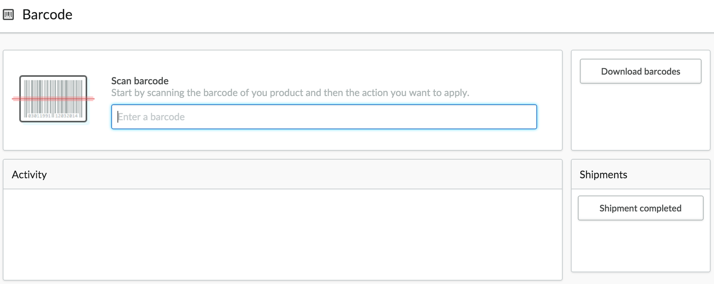Click the blank header bar beside Barcode title
The width and height of the screenshot is (714, 284).
coord(391,16)
